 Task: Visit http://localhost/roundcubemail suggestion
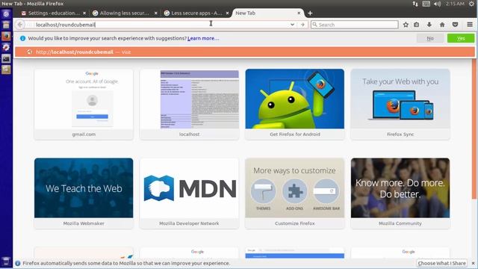coord(245,52)
